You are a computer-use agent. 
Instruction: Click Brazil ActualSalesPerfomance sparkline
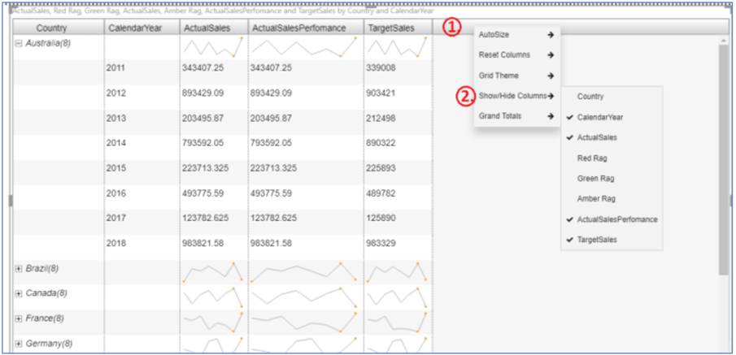coord(304,272)
